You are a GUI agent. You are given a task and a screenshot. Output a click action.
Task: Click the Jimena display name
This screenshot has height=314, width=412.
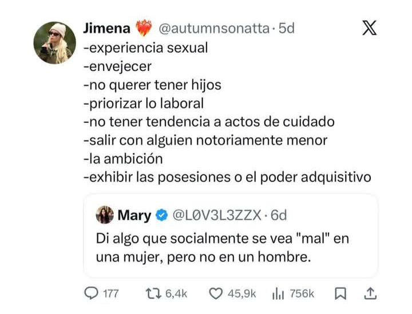[107, 27]
